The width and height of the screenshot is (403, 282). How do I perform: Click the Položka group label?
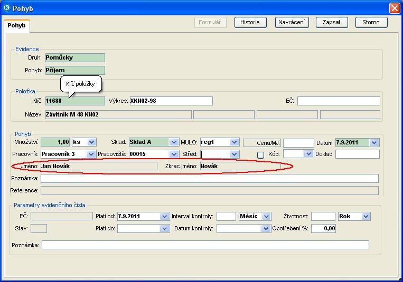25,91
